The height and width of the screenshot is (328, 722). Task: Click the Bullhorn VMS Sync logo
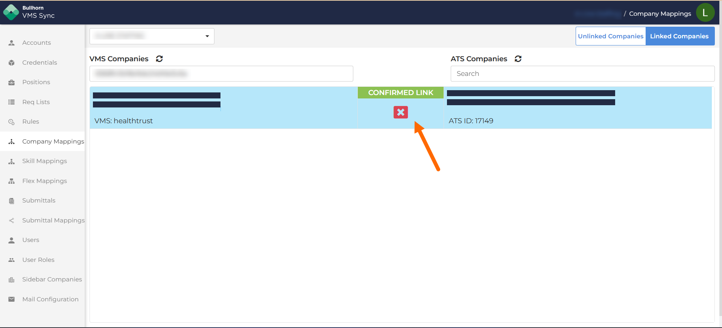point(11,12)
